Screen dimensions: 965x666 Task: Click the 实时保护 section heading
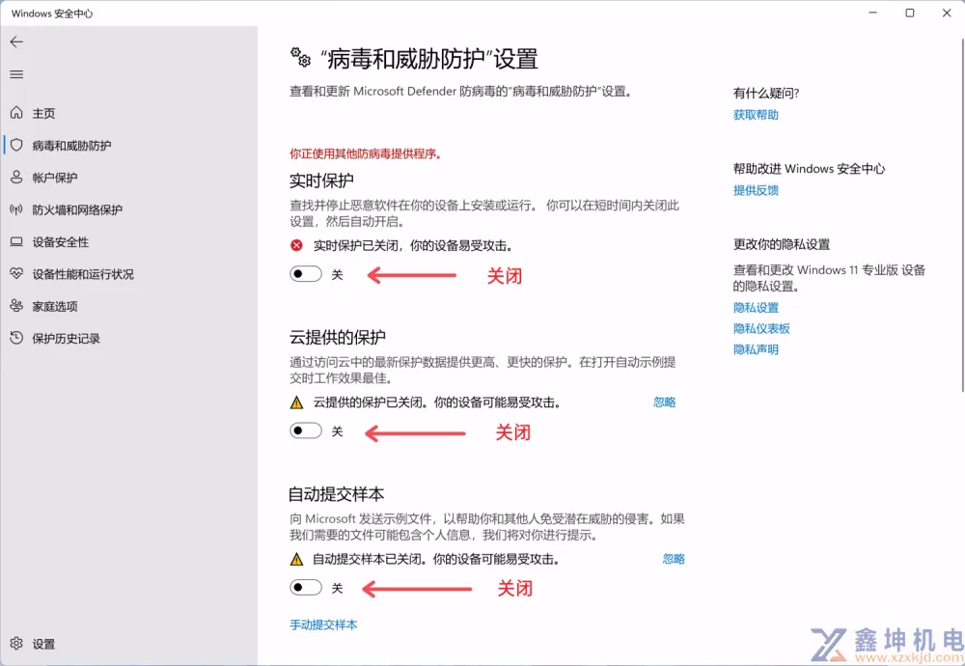(321, 180)
